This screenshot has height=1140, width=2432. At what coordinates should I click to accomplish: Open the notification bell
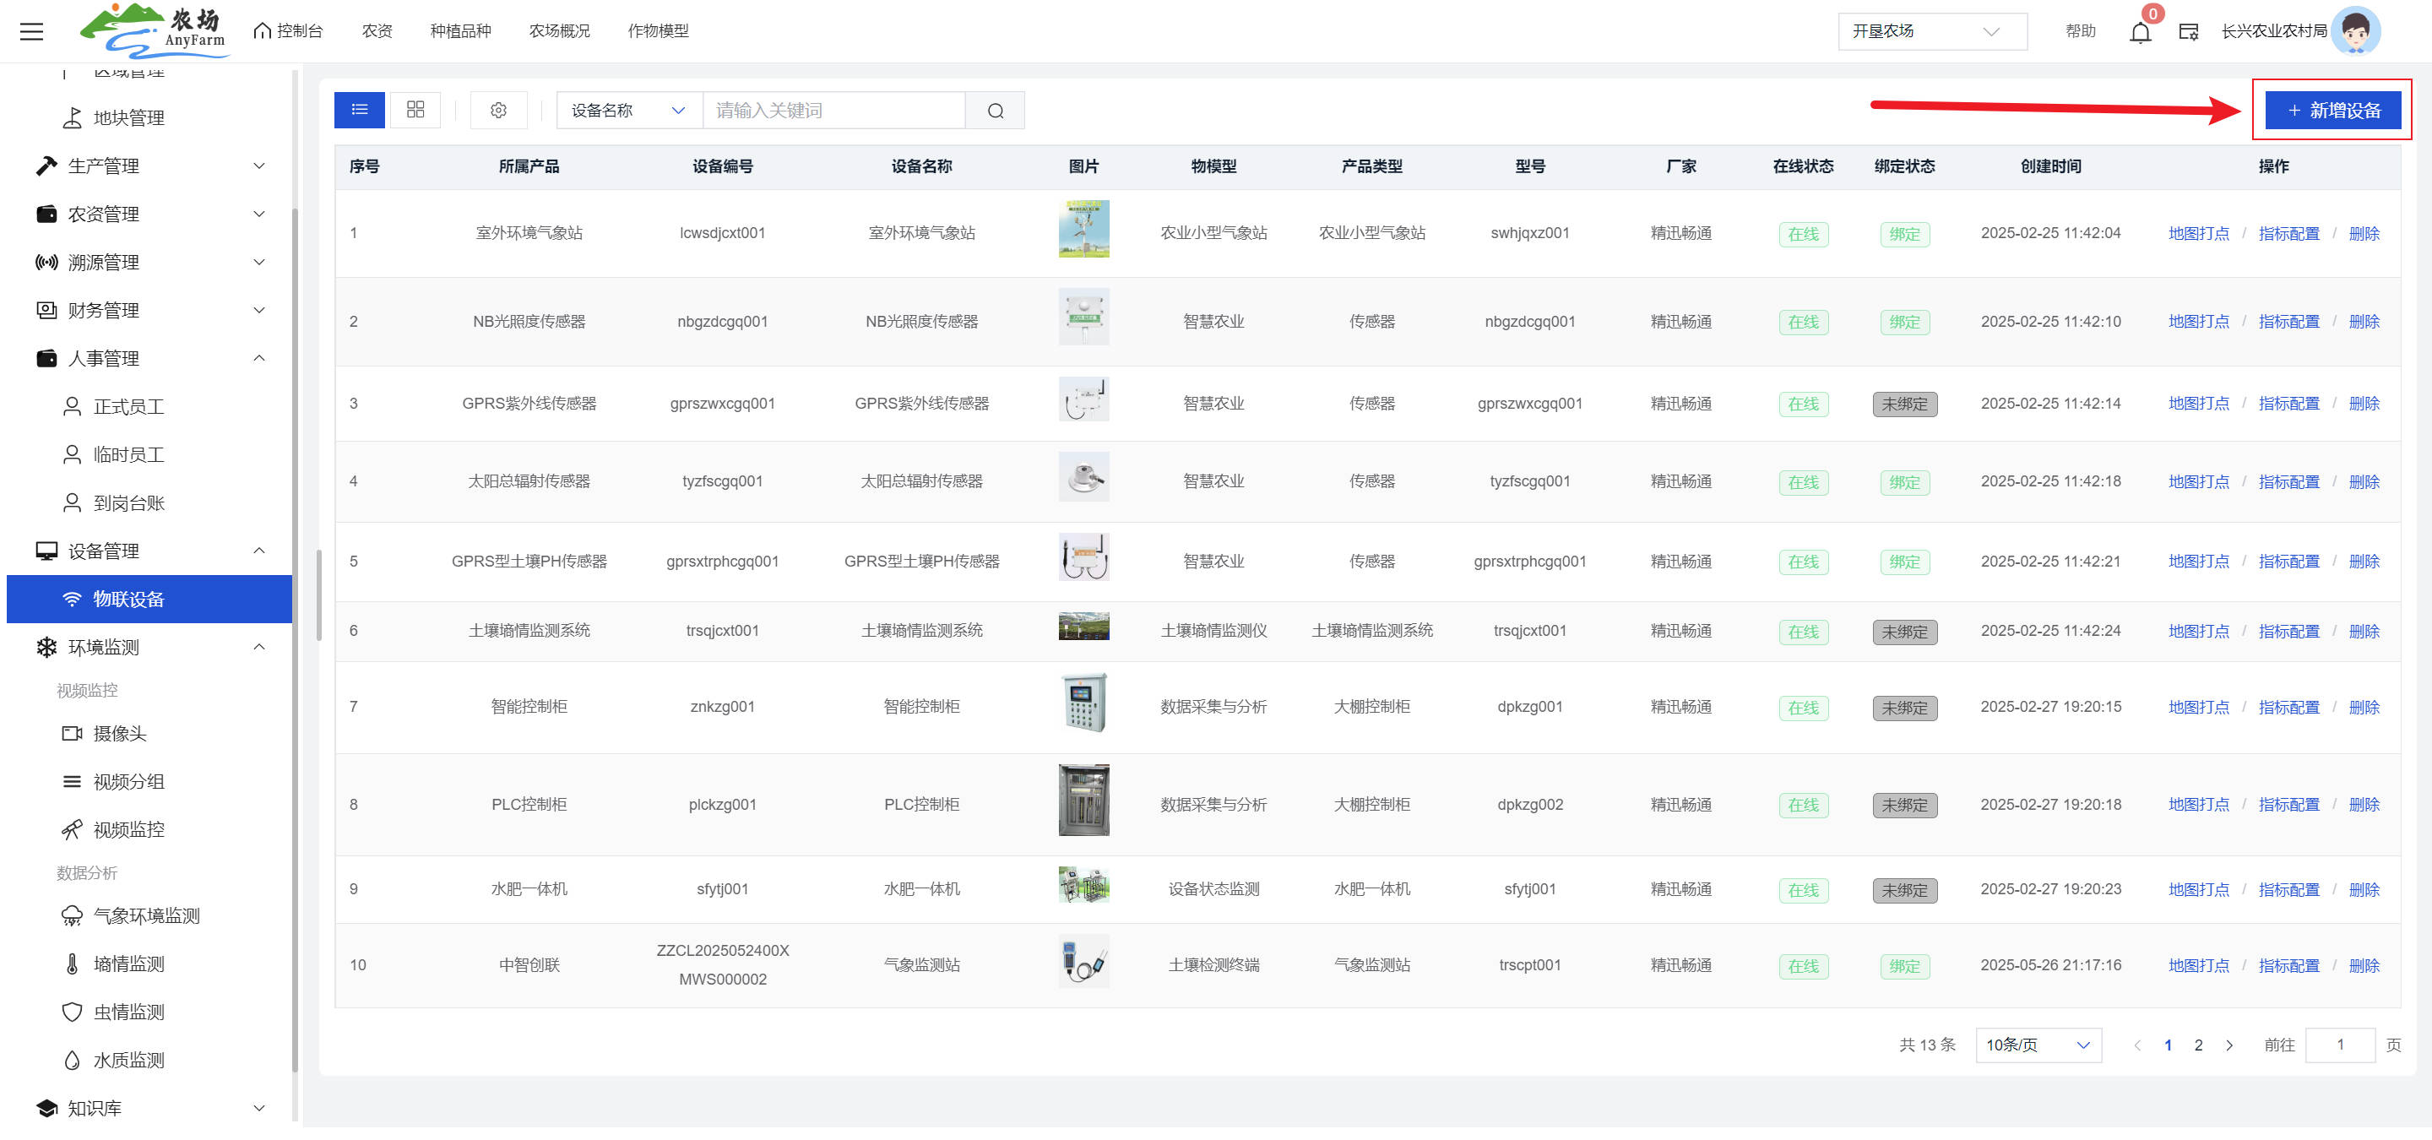point(2139,32)
